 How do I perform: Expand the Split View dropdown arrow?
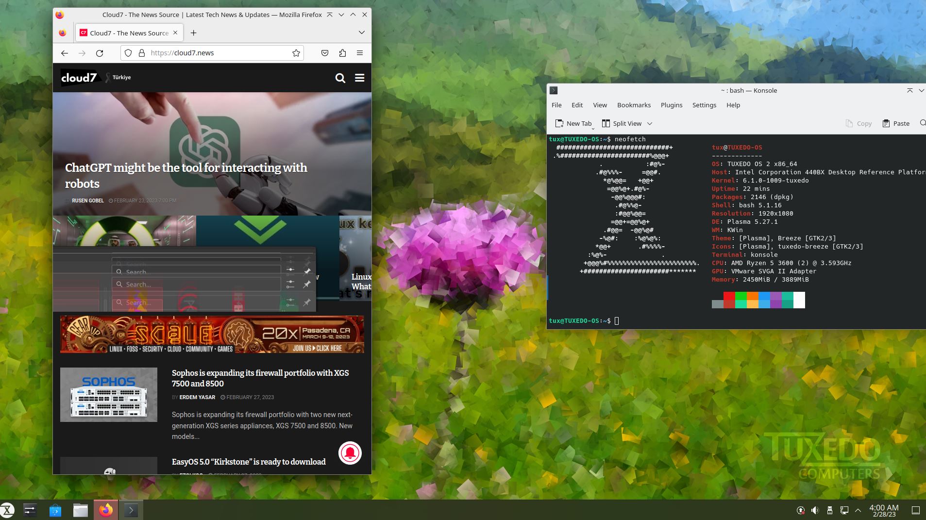(x=650, y=123)
